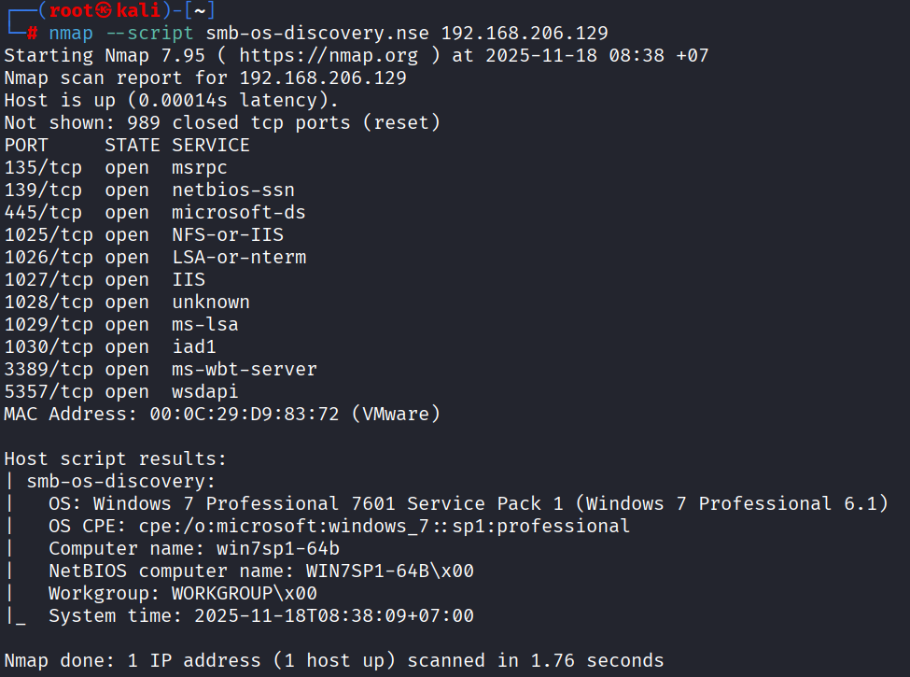Click the computer name win7sp1-64b
The width and height of the screenshot is (910, 677).
pyautogui.click(x=278, y=548)
